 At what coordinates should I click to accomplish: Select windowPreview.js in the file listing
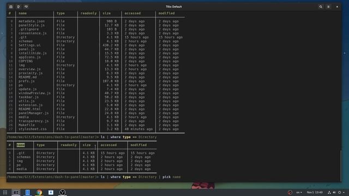tap(34, 93)
